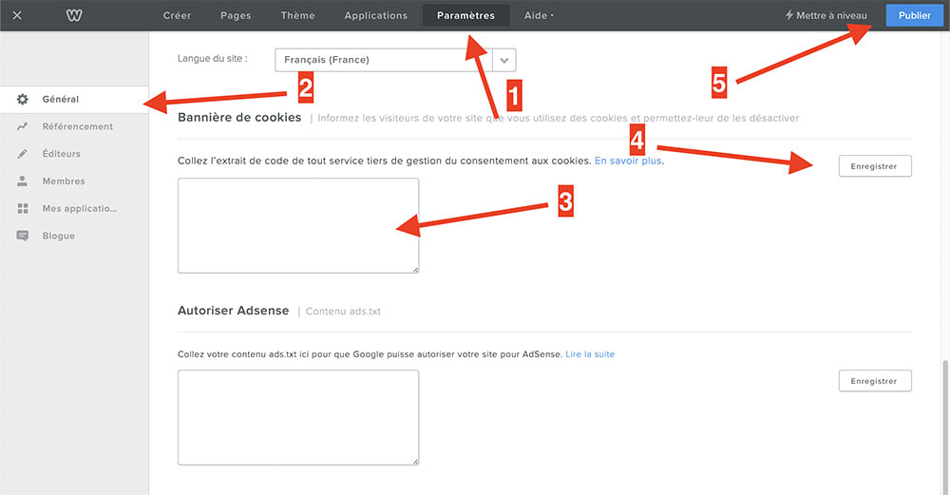Click the lightning bolt upgrade icon

point(788,15)
